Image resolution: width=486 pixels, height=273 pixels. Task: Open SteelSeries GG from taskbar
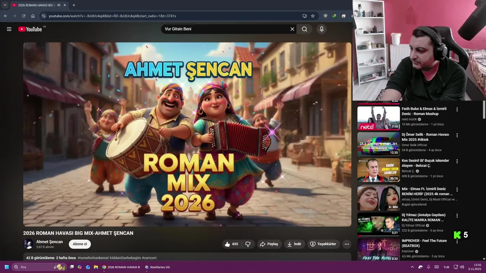tap(157, 267)
